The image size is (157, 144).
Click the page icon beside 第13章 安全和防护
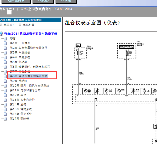click(5, 100)
